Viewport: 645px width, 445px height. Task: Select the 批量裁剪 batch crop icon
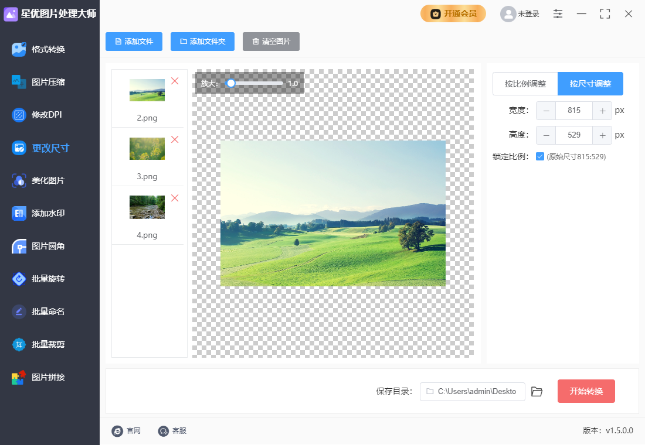[19, 344]
